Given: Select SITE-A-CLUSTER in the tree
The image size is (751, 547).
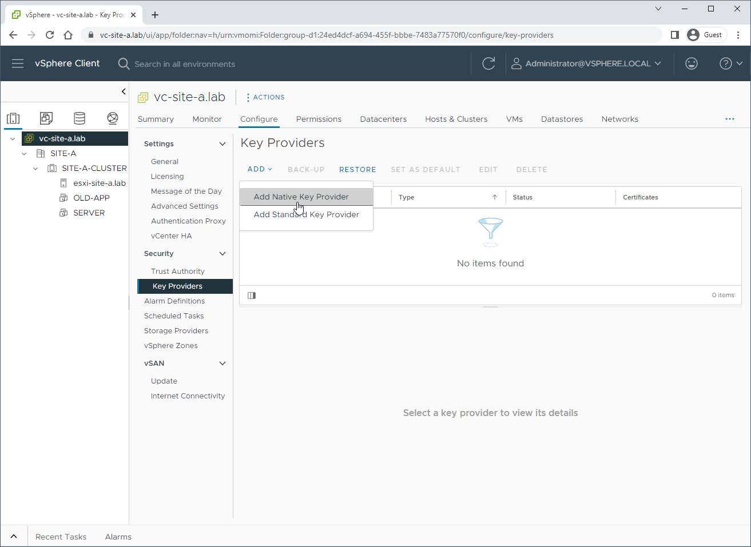Looking at the screenshot, I should click(94, 168).
